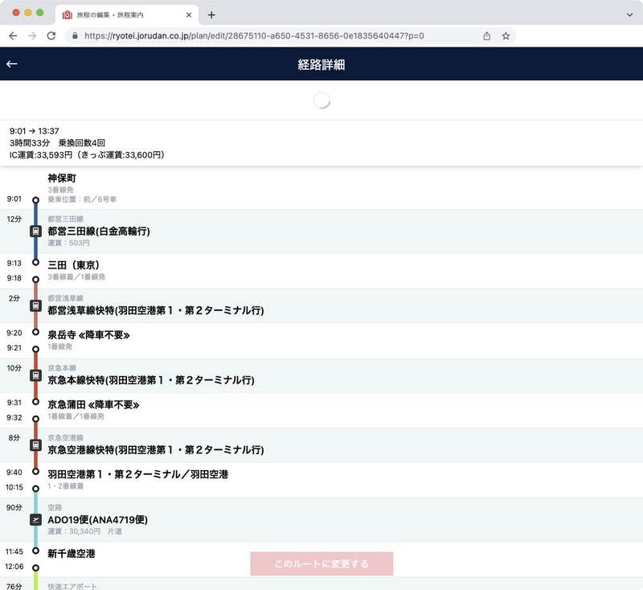The image size is (643, 590).
Task: Click the 運賃：503円 fare text
Action: 68,243
